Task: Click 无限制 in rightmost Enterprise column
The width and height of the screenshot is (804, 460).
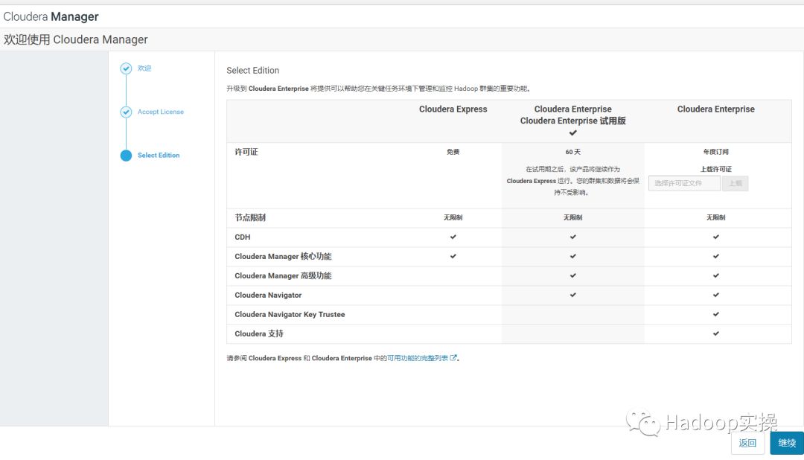Action: [x=716, y=217]
